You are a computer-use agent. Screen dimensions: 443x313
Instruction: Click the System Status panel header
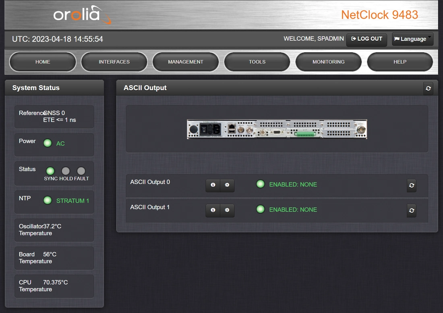point(54,88)
